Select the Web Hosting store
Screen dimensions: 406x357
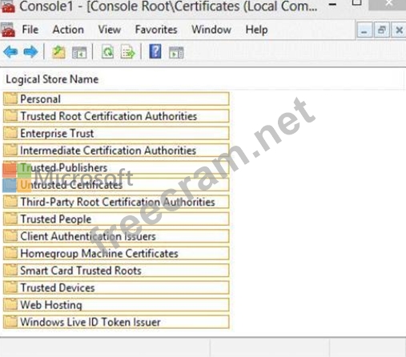(116, 305)
